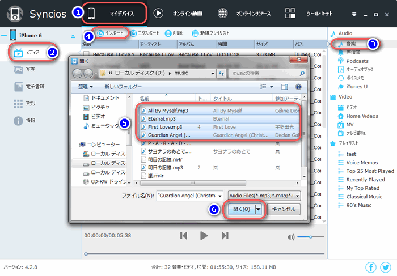Open the 着信音 category
This screenshot has height=276, width=397.
349,52
